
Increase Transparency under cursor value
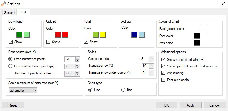151,72
